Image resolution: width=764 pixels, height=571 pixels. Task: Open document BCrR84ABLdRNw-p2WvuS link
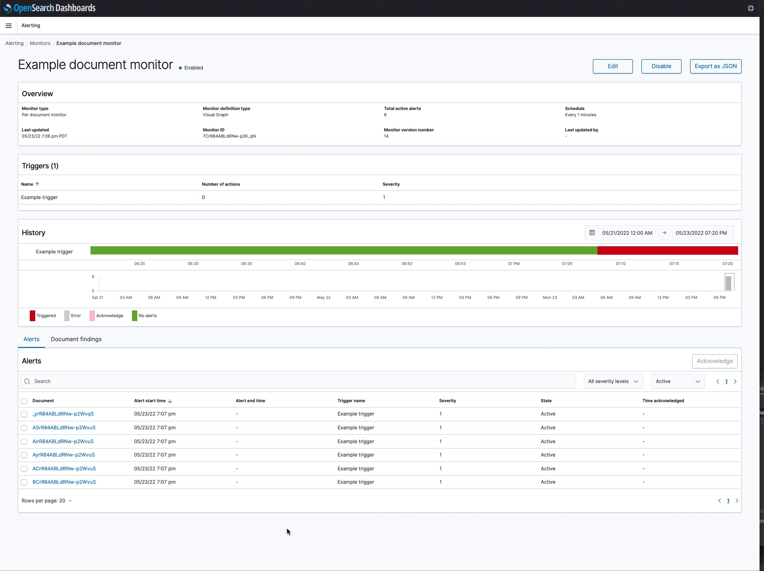(64, 482)
